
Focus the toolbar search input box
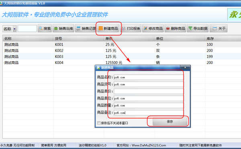pyautogui.click(x=27, y=29)
